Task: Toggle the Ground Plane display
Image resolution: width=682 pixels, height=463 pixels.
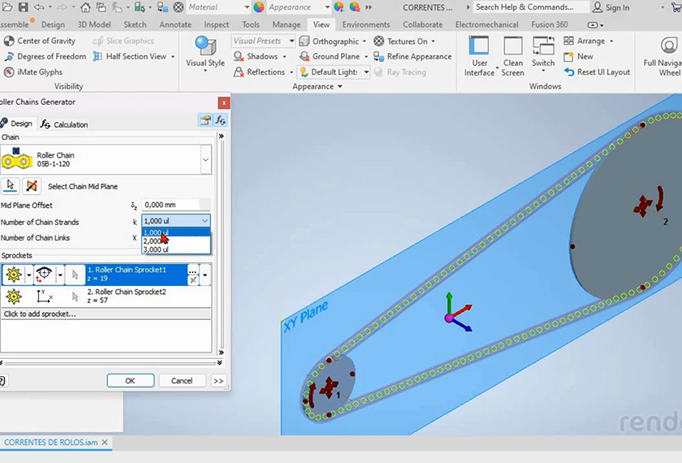Action: pos(304,57)
